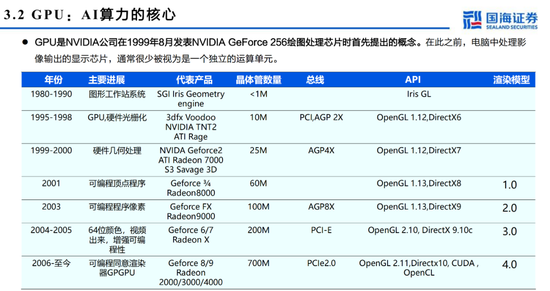Image resolution: width=550 pixels, height=291 pixels.
Task: Select the year cell "2006-至今"
Action: (51, 264)
